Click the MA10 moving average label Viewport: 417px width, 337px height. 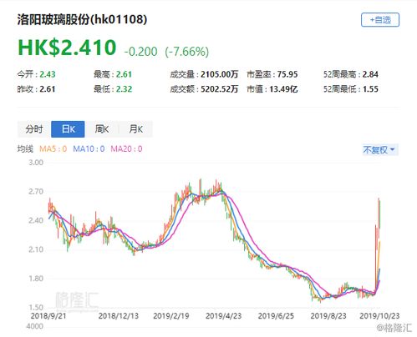pyautogui.click(x=89, y=149)
